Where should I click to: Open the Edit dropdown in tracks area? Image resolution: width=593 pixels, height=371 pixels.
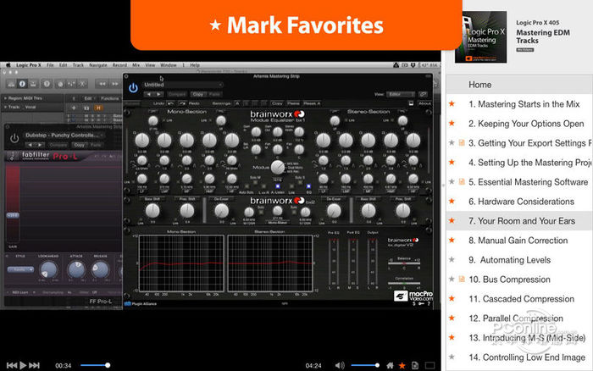click(x=88, y=98)
